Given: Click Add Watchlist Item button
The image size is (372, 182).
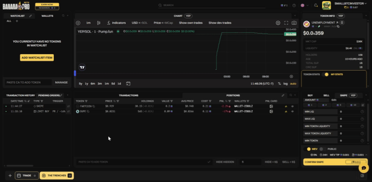Looking at the screenshot, I should coord(37,58).
